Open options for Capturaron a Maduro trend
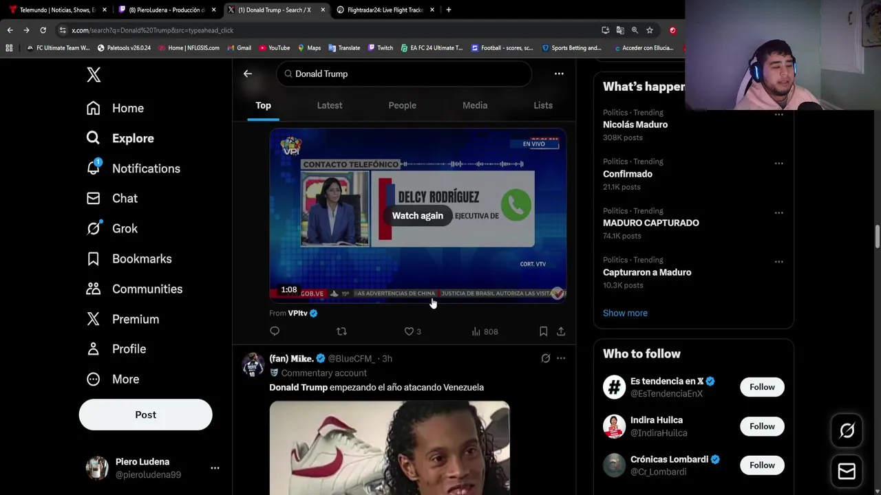881x495 pixels. pos(778,262)
